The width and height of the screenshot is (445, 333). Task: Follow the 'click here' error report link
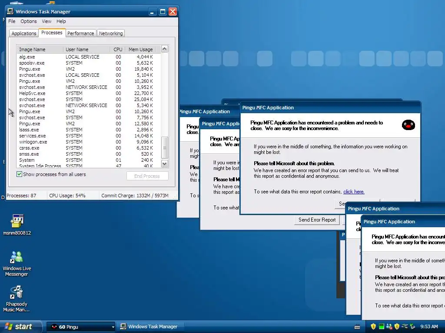(354, 192)
